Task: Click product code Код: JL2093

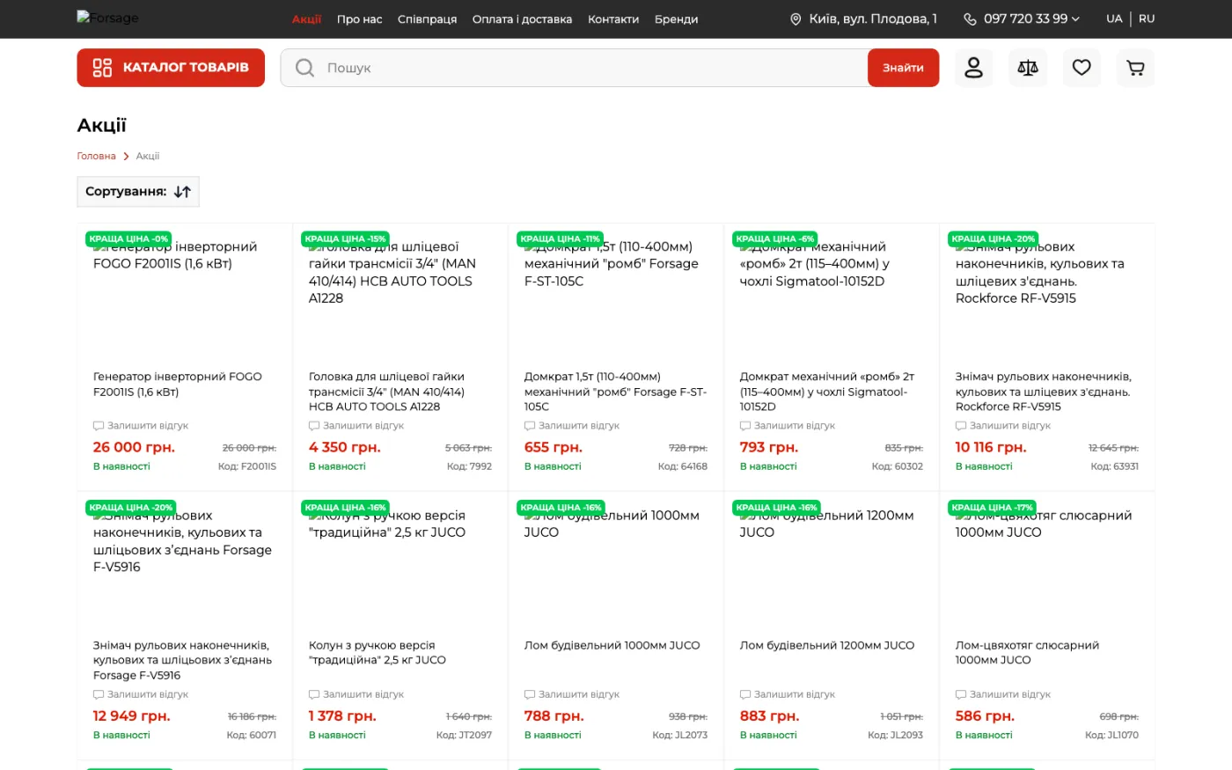Action: coord(895,735)
